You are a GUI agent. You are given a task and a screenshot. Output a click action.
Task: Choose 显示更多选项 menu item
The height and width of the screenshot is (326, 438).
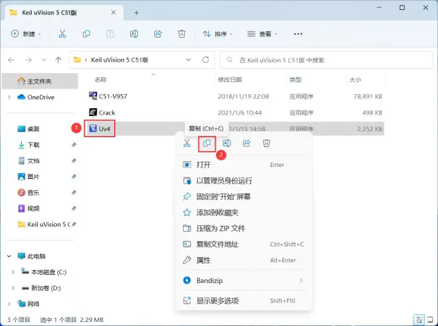[243, 301]
